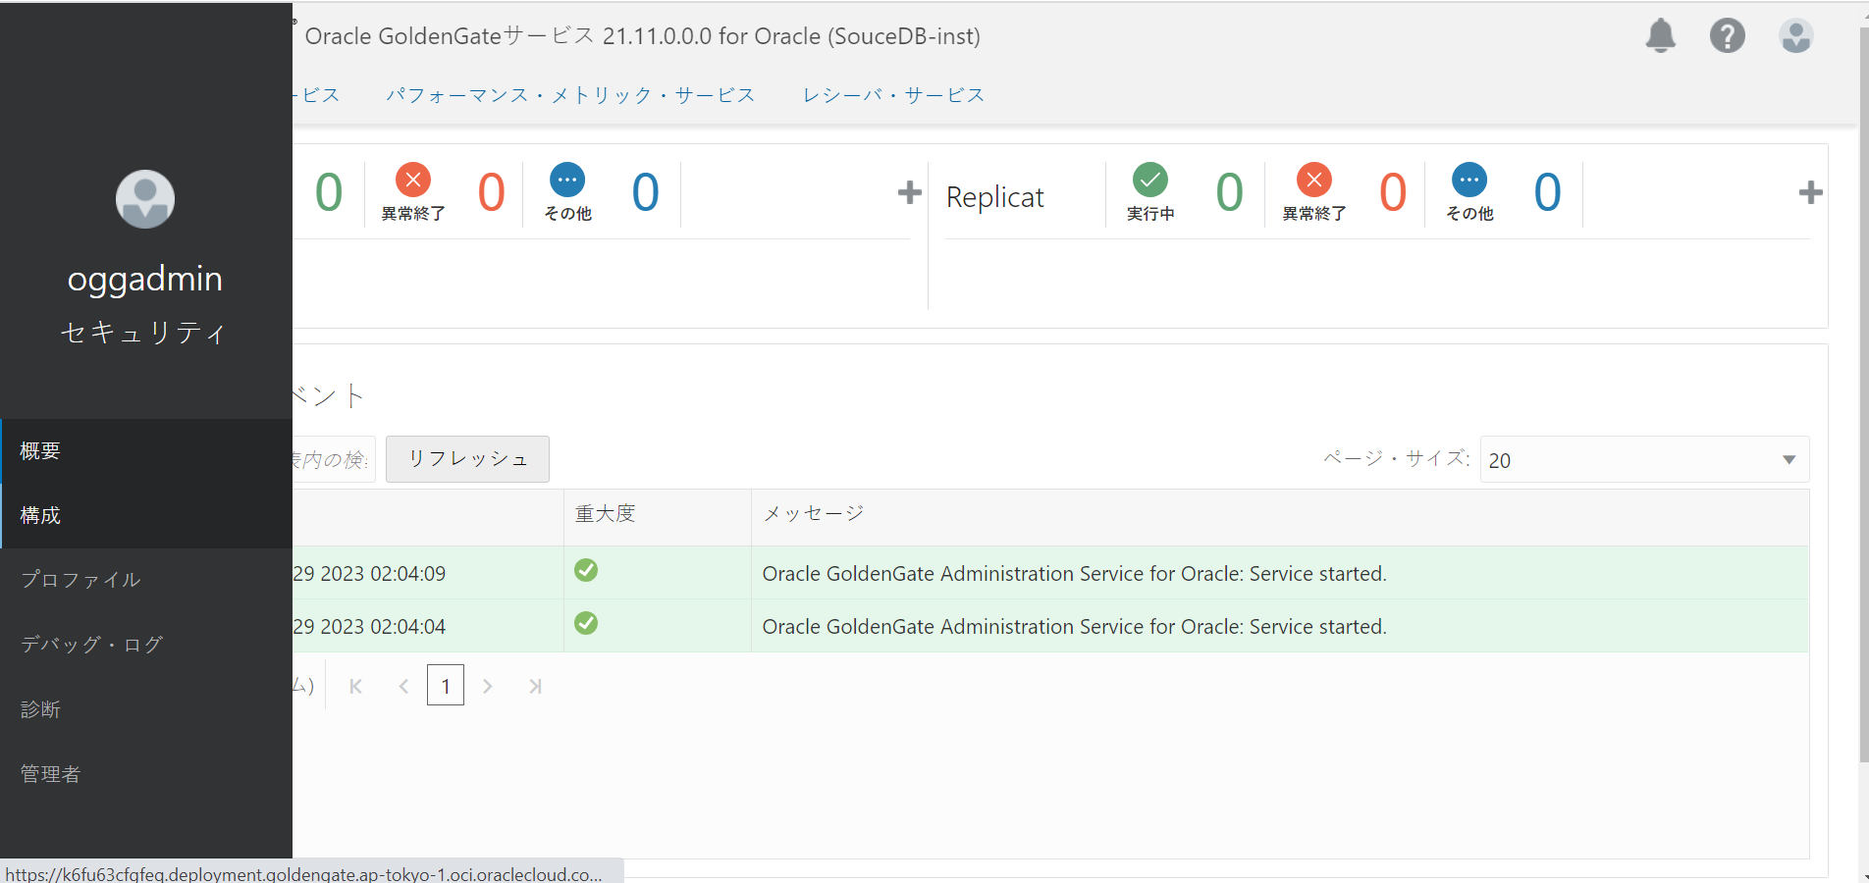Click the page number 1 box
1869x883 pixels.
(x=446, y=685)
